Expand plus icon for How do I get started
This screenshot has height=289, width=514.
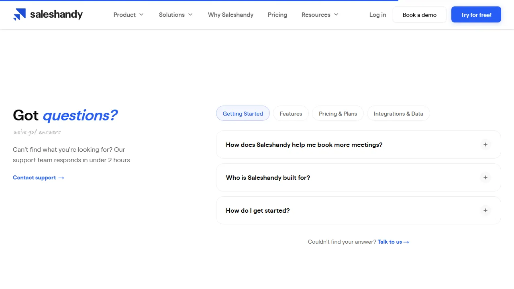coord(485,210)
